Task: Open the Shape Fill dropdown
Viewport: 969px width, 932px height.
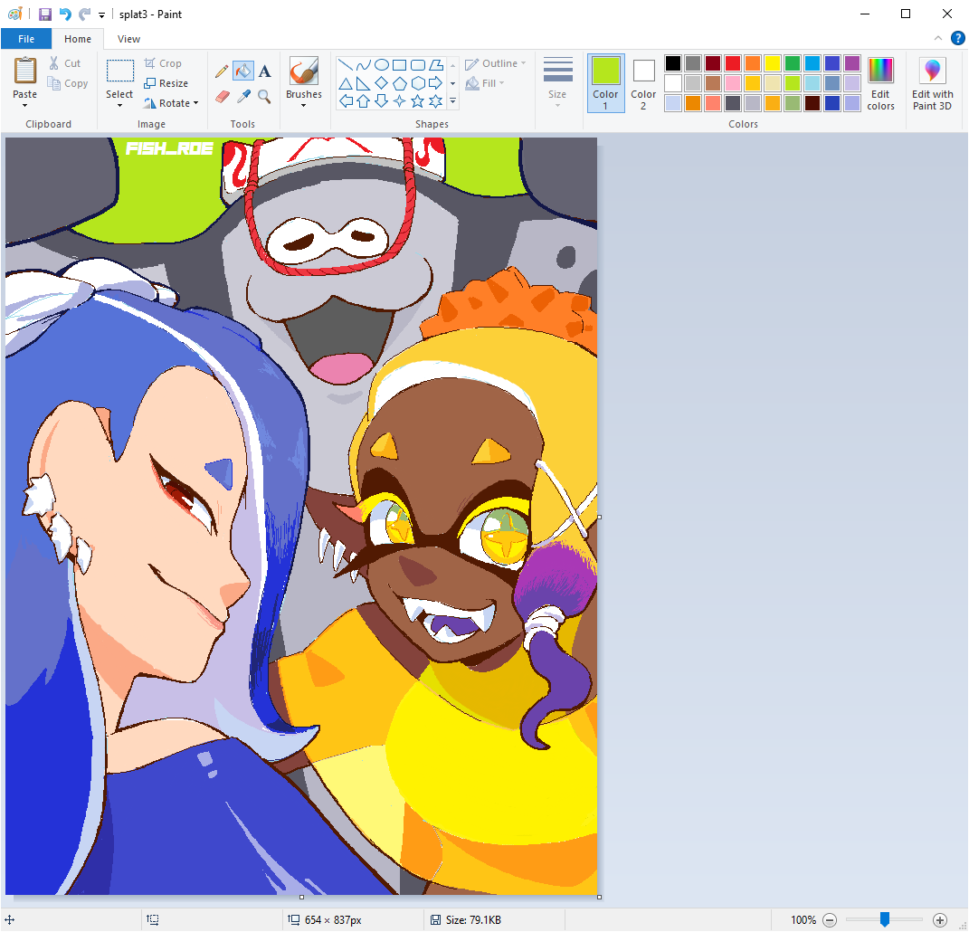Action: pyautogui.click(x=485, y=83)
